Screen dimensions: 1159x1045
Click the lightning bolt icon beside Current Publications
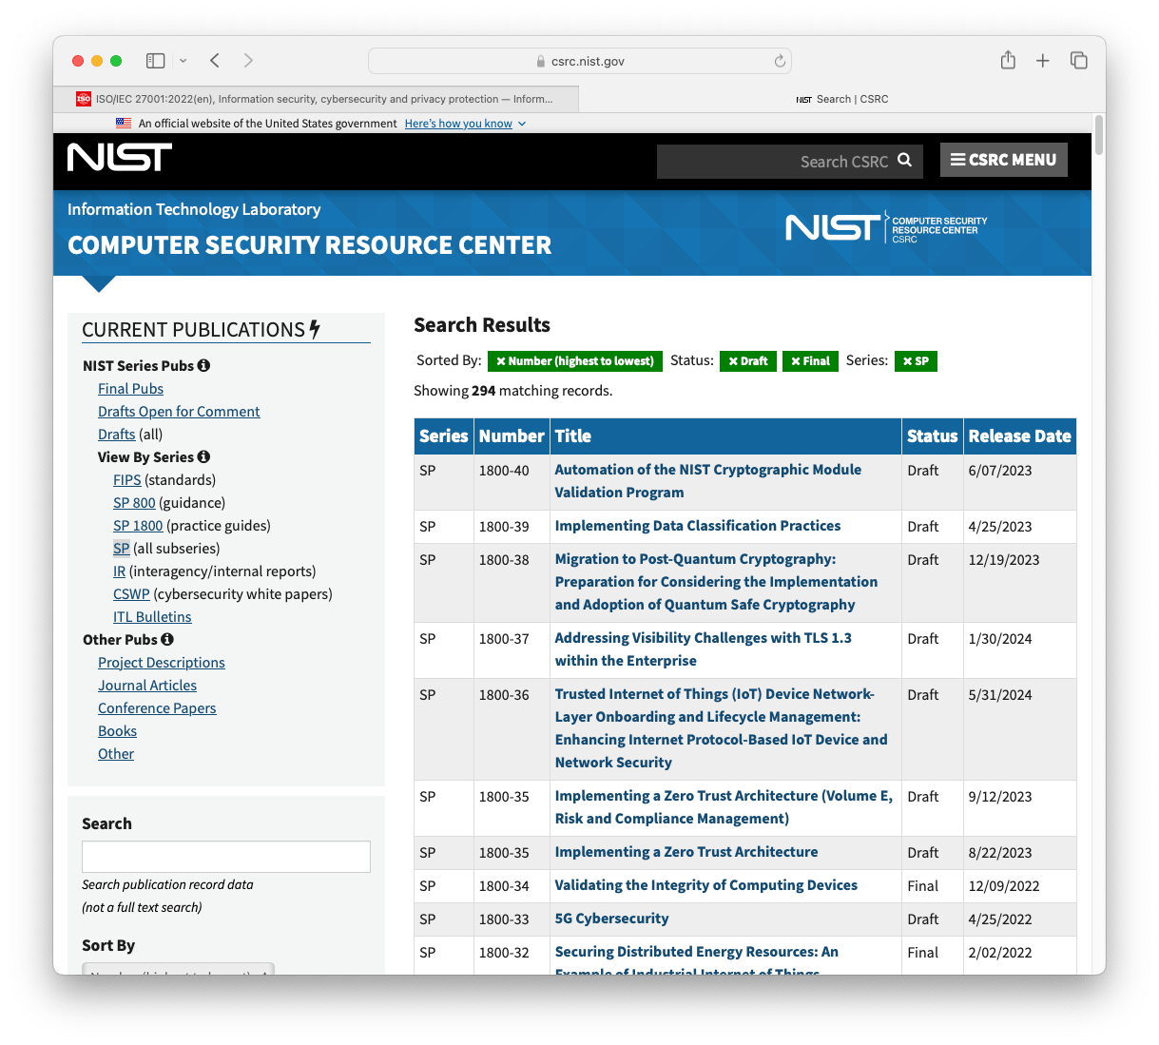coord(315,329)
